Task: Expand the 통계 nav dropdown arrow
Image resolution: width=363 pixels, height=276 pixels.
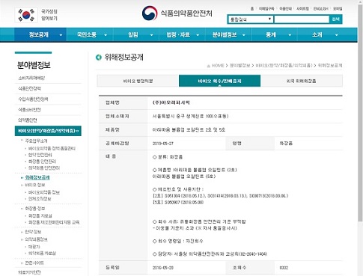Action: 290,35
